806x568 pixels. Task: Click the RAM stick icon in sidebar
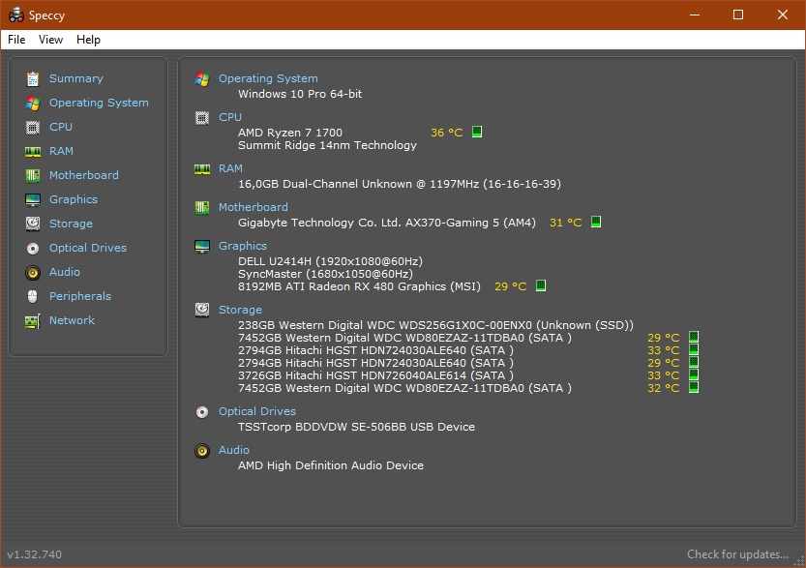pyautogui.click(x=33, y=151)
